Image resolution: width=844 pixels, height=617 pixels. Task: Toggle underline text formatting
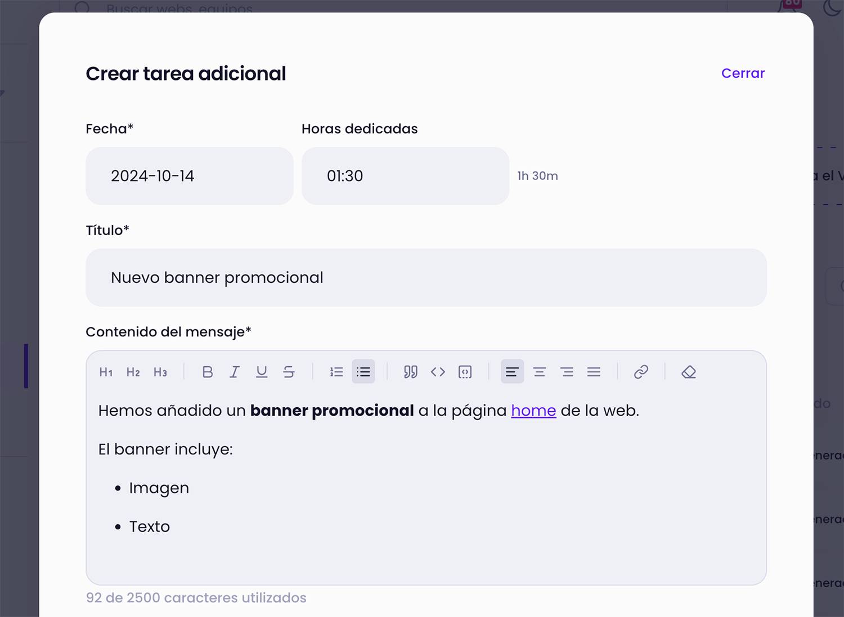[262, 372]
